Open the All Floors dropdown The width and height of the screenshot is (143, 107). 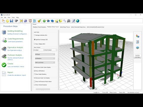45,54
